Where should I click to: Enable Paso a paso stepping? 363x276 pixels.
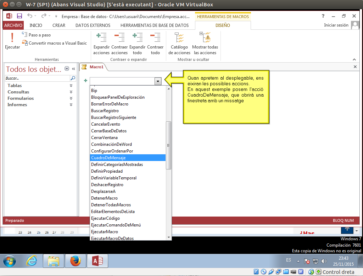tap(37, 35)
